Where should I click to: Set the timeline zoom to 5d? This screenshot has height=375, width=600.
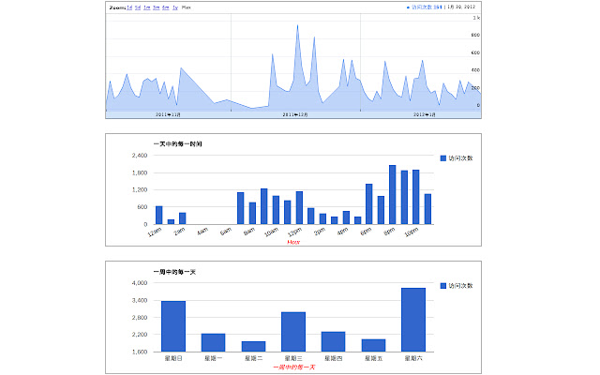(x=139, y=7)
